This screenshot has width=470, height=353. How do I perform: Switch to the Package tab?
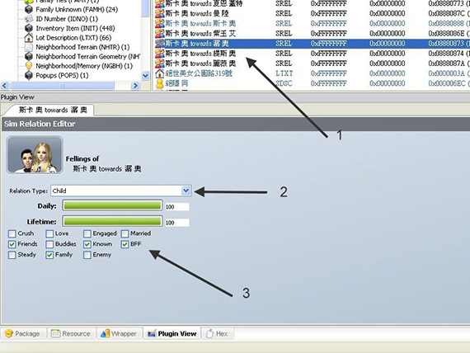click(x=23, y=333)
